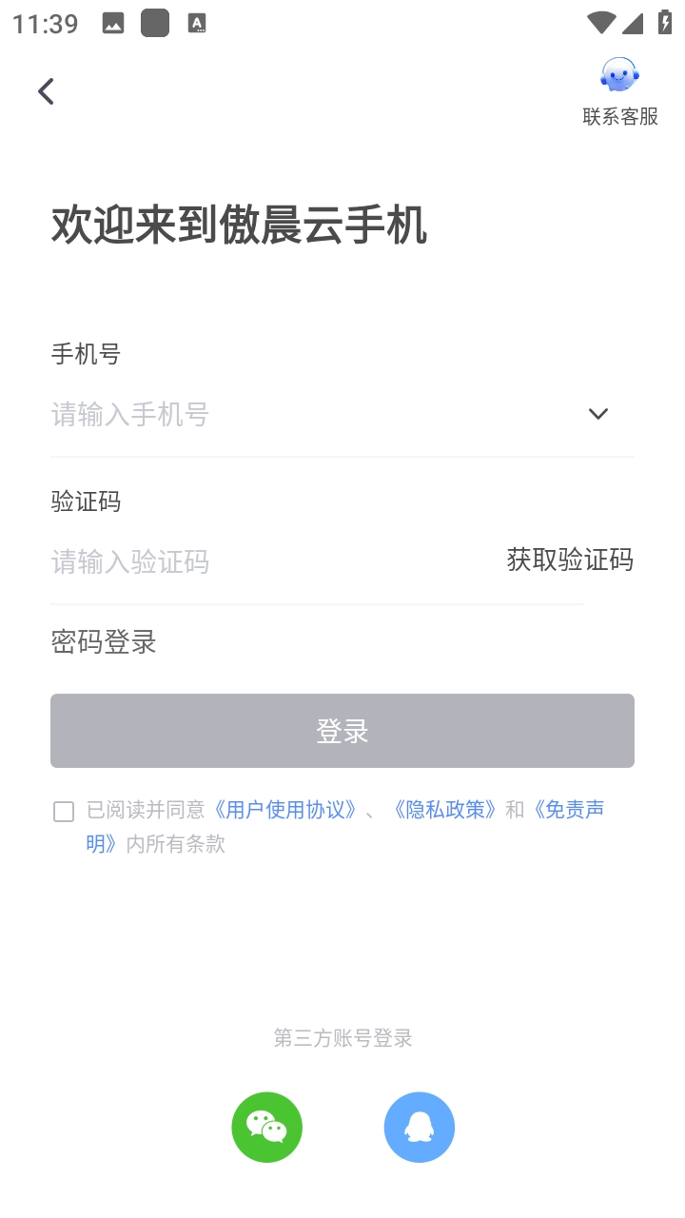The image size is (685, 1218).
Task: Check the agreement terms checkbox
Action: coord(64,812)
